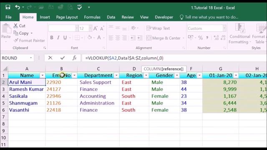Open the Custom number format dropdown
267x150 pixels.
tap(224, 28)
